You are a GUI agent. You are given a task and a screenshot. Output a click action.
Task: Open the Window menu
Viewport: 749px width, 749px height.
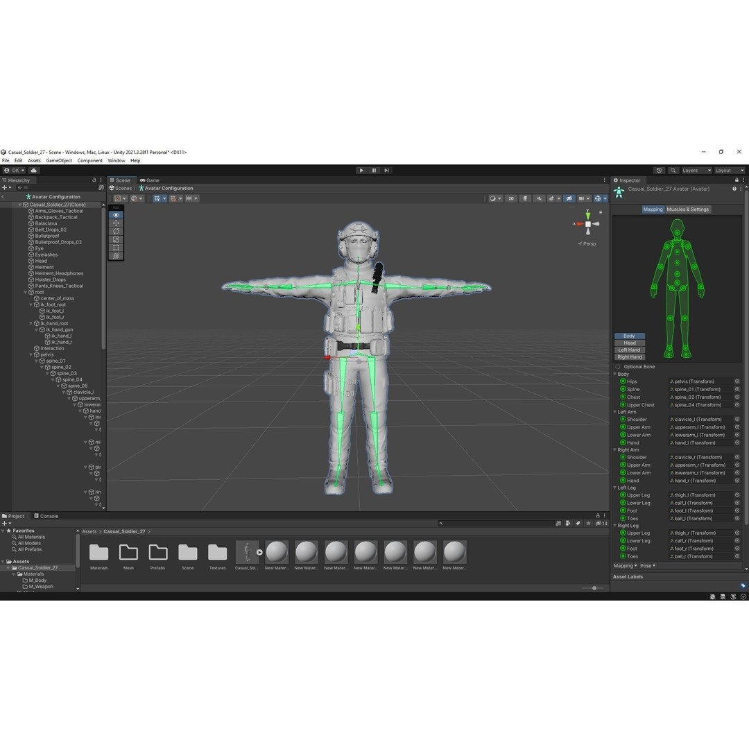pyautogui.click(x=116, y=160)
